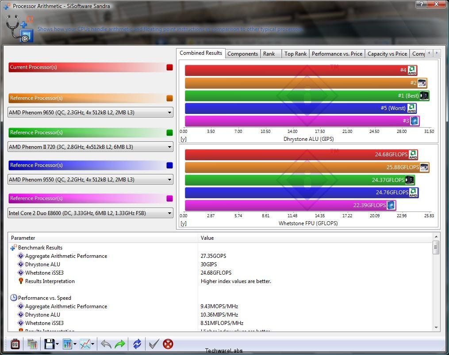Click the help question mark button

421,4
